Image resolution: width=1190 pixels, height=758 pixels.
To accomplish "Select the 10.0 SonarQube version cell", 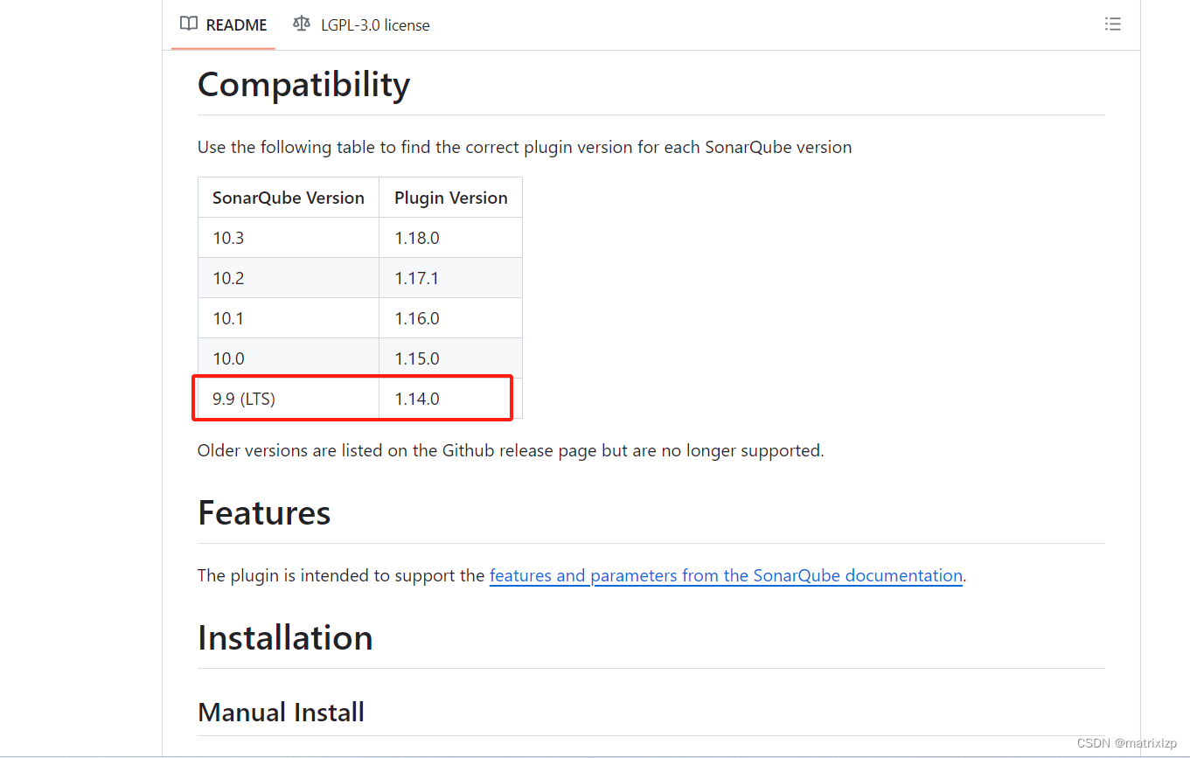I will [x=289, y=358].
